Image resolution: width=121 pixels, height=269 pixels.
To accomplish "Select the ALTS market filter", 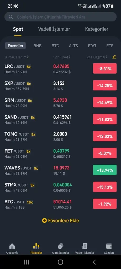I will pyautogui.click(x=73, y=46).
